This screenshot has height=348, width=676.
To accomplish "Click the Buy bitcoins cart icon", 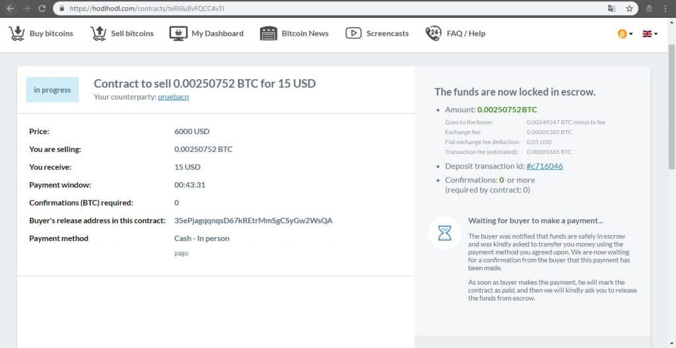I will [17, 33].
